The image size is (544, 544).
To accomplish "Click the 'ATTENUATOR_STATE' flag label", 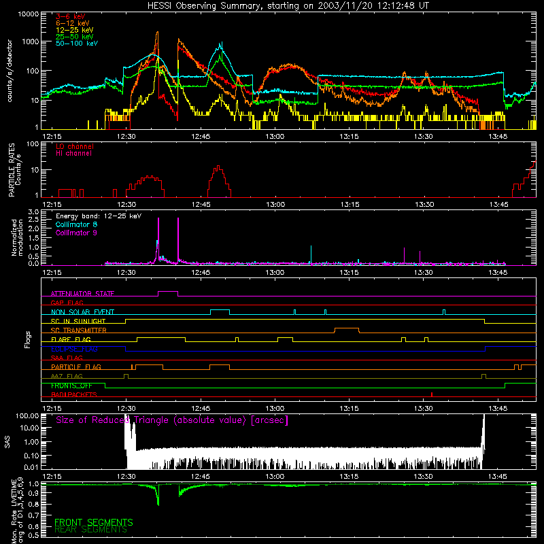I will coord(82,294).
